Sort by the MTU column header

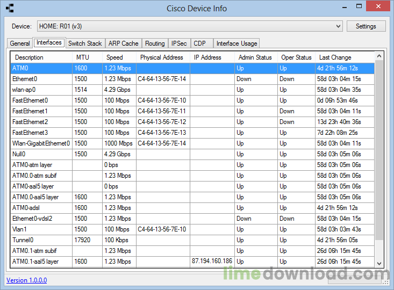point(87,57)
